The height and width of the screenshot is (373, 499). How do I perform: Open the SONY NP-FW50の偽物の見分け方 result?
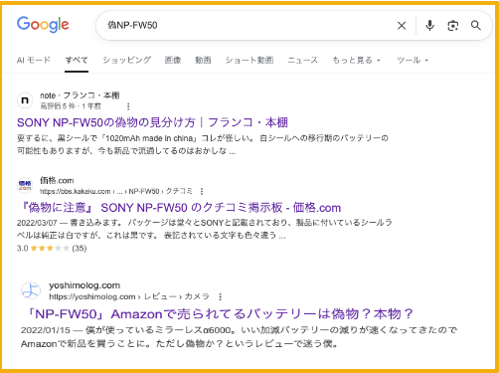(152, 122)
